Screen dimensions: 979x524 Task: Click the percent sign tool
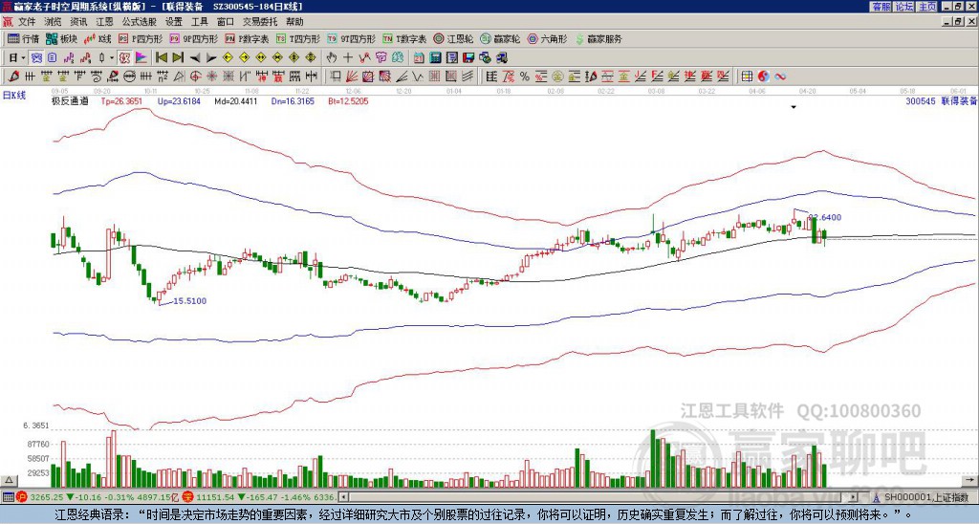[x=525, y=76]
